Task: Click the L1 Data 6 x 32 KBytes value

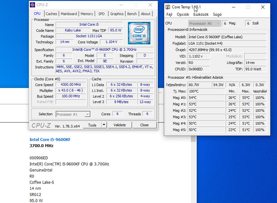Action: [121, 84]
